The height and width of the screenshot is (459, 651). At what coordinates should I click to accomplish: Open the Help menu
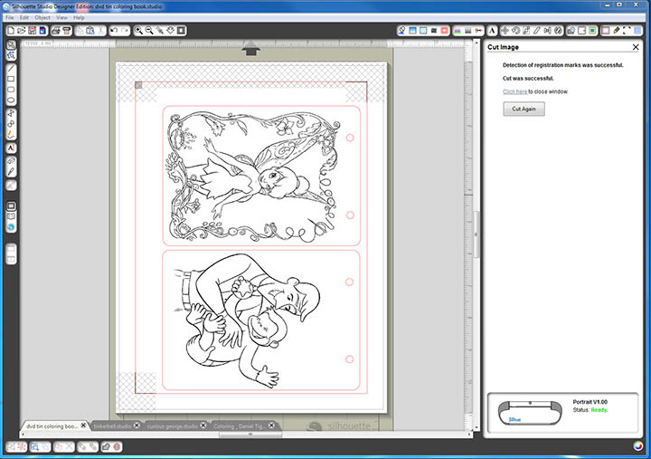[79, 17]
